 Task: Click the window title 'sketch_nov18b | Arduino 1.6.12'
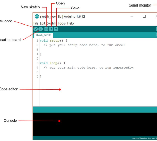click(x=62, y=17)
